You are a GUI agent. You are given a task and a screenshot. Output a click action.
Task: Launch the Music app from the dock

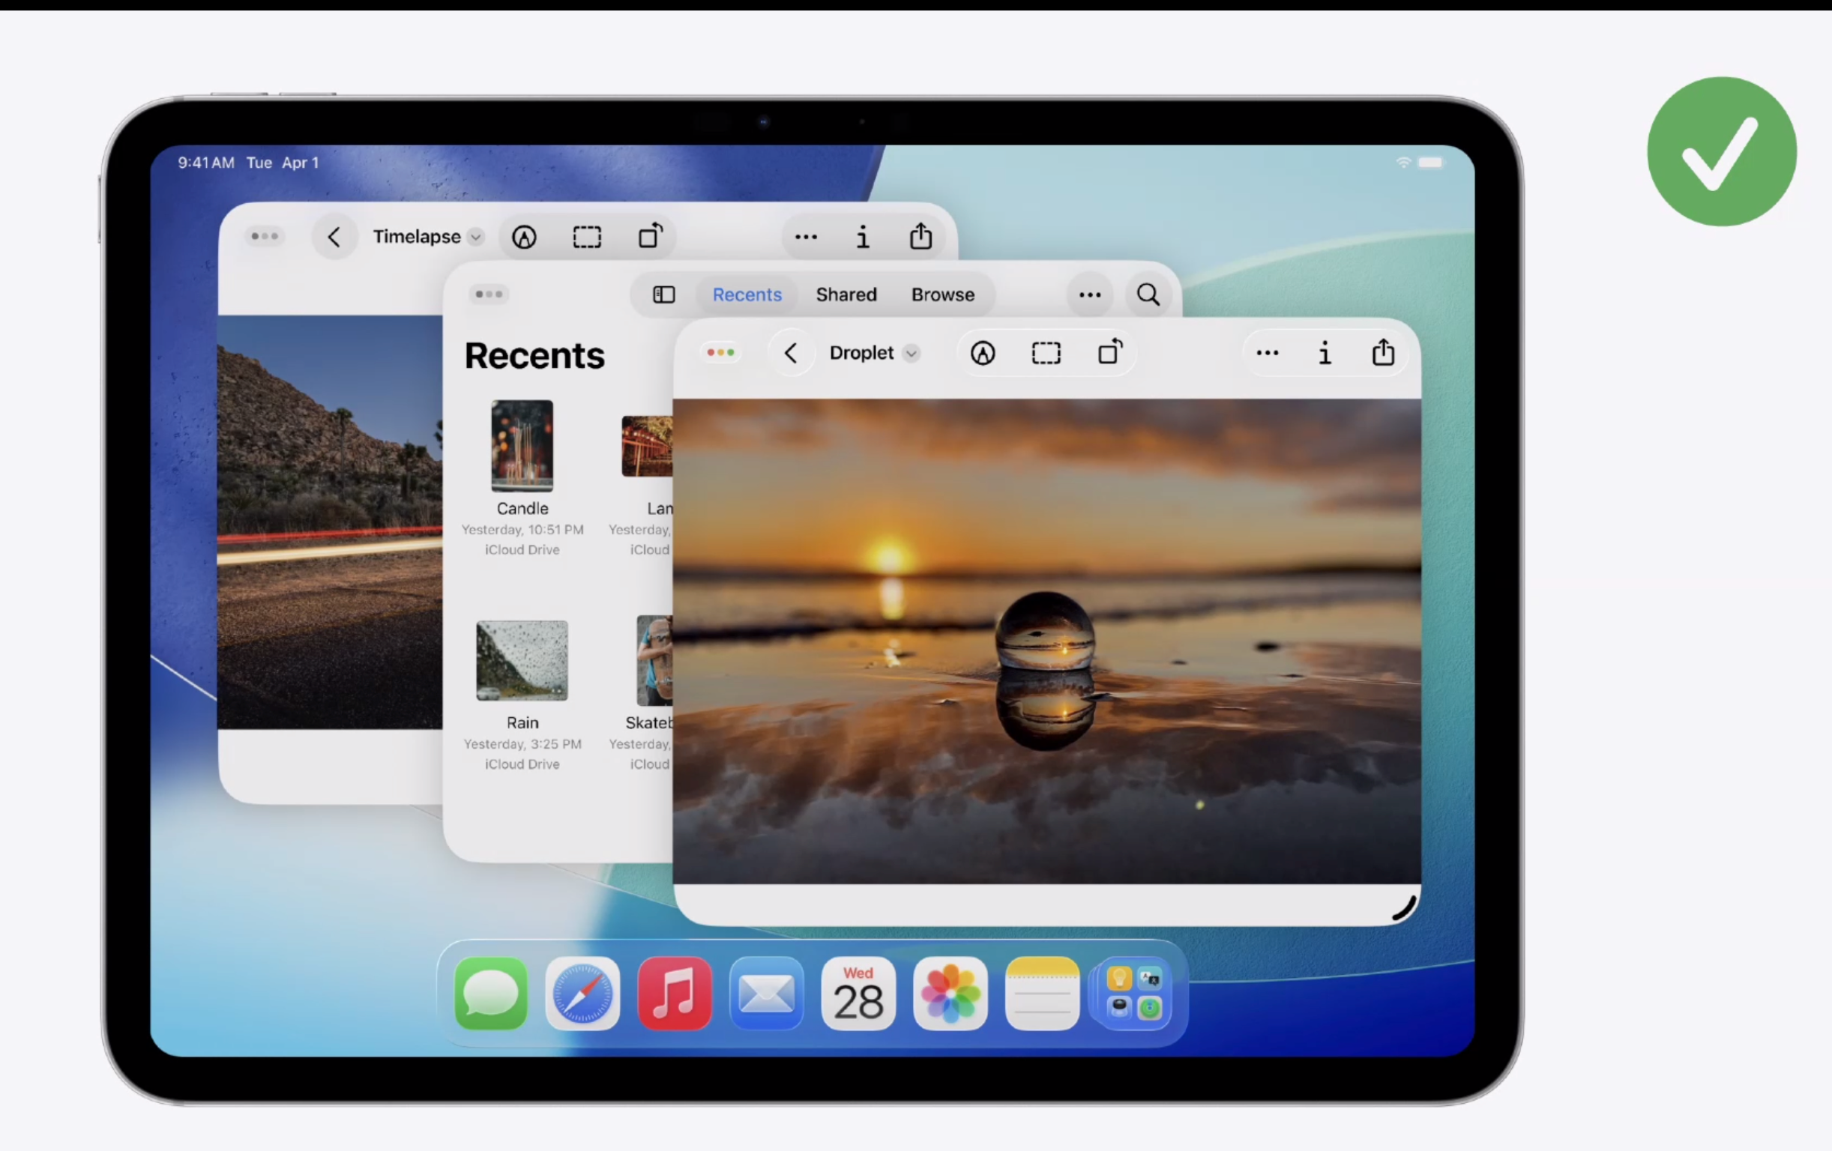674,994
